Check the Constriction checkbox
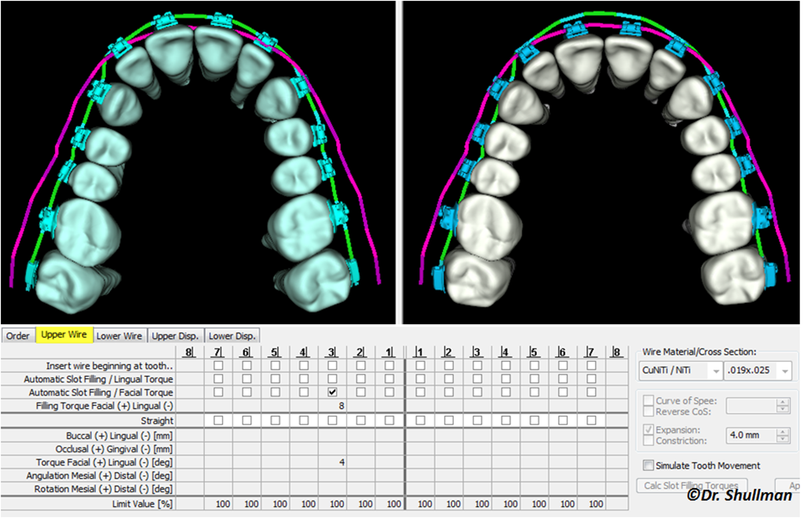This screenshot has height=518, width=804. tap(649, 440)
